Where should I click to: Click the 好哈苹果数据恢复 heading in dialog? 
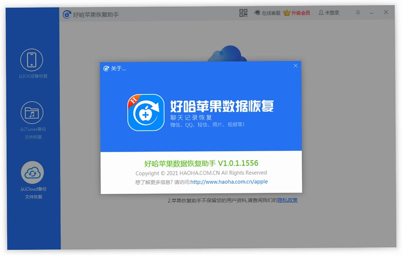pos(222,106)
